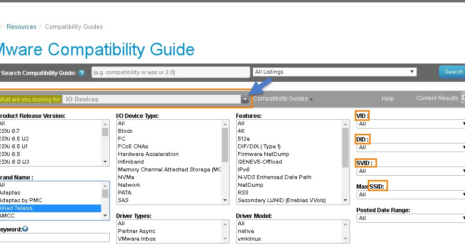Click the Features list scrollbar thumb
This screenshot has width=465, height=244.
click(x=346, y=148)
